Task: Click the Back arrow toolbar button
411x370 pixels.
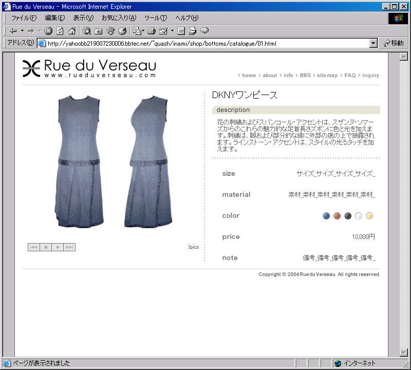Action: (x=13, y=31)
